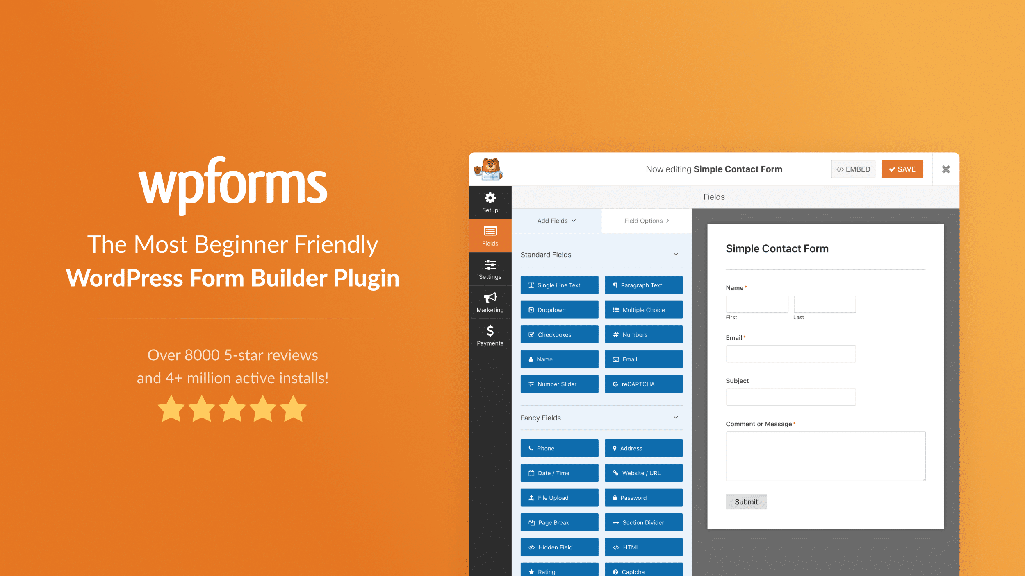Screen dimensions: 1025x576
Task: Click the Email input field in form preview
Action: click(x=790, y=354)
